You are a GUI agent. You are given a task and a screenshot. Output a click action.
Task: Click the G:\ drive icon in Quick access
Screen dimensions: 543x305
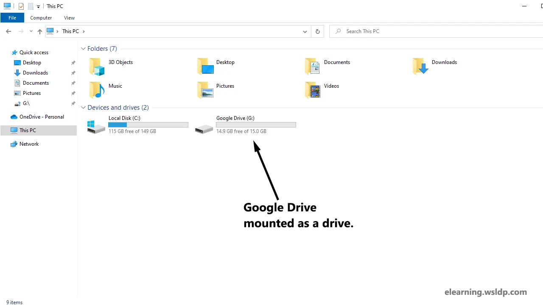pos(17,103)
